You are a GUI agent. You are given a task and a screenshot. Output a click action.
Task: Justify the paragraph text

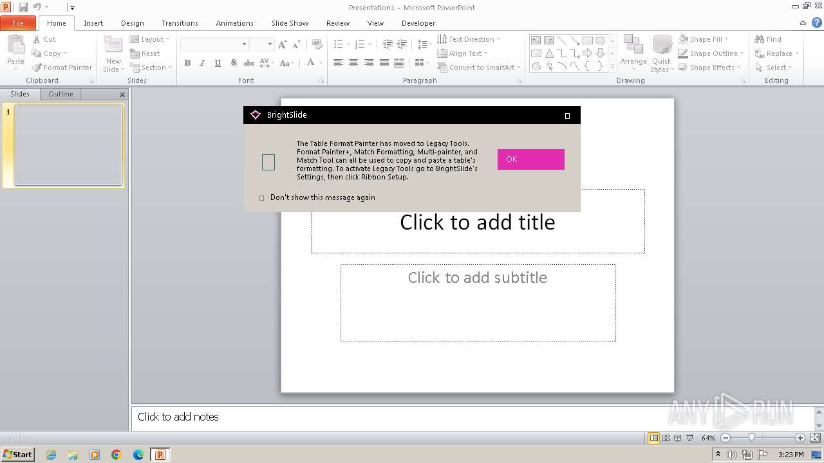(x=384, y=63)
